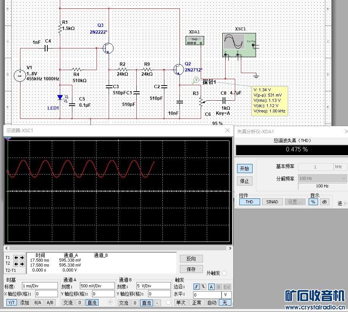
Task: Switch the display unit to dB
Action: (324, 202)
